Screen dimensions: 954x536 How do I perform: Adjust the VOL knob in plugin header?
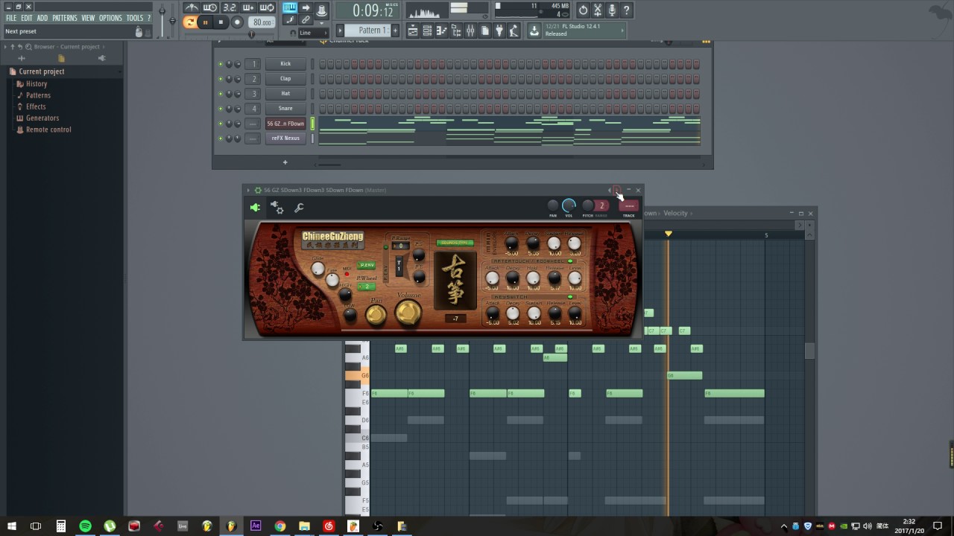click(x=569, y=205)
